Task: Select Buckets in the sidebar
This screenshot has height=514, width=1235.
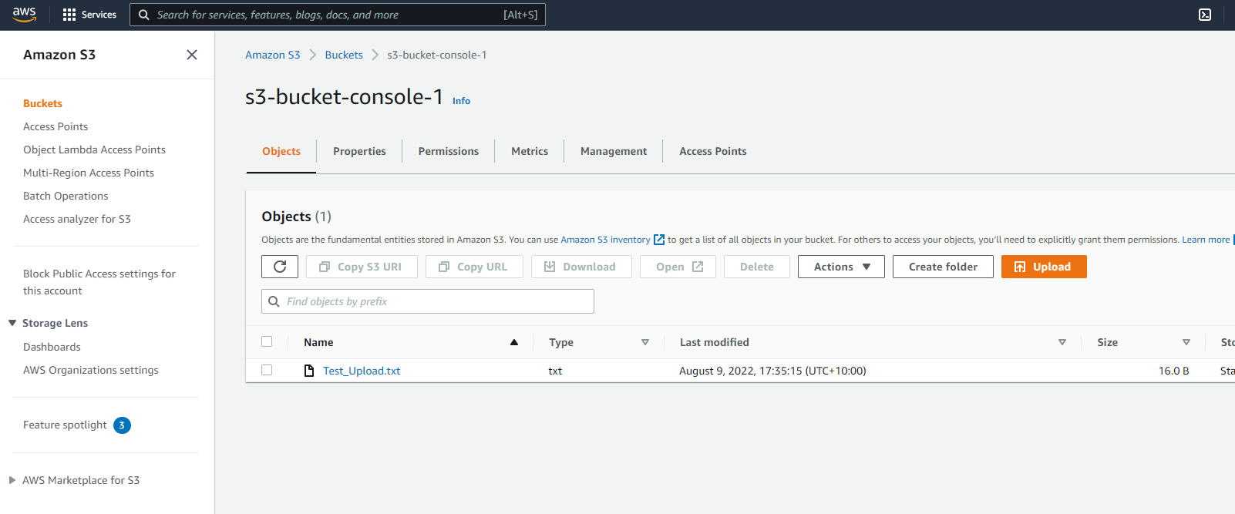Action: [42, 103]
